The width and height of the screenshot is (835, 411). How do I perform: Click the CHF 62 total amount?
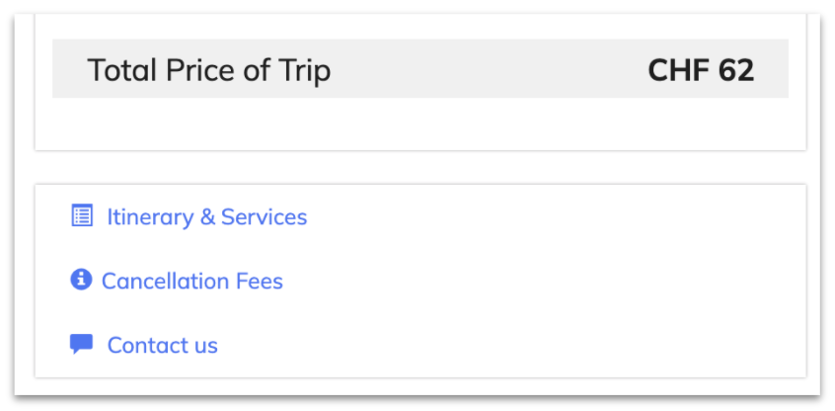click(x=701, y=70)
